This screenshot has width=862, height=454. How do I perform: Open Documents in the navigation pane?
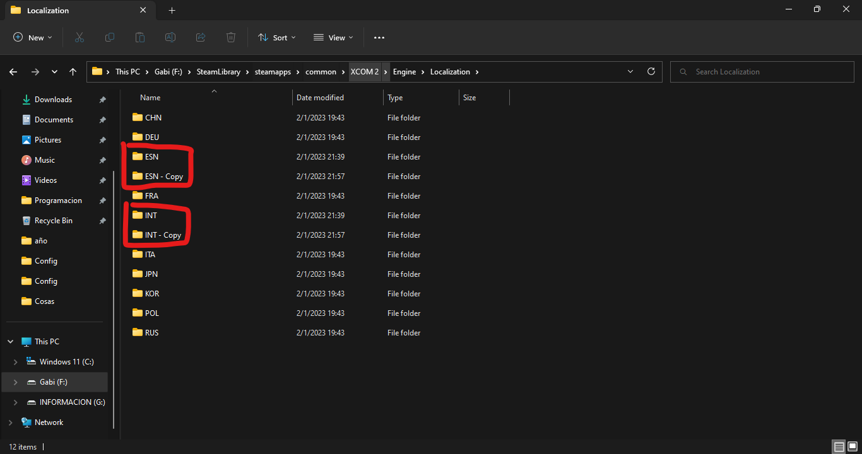point(54,120)
